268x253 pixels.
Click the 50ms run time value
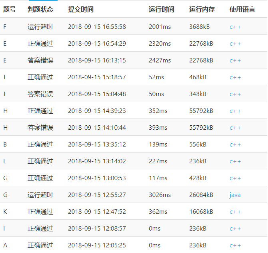tap(156, 94)
